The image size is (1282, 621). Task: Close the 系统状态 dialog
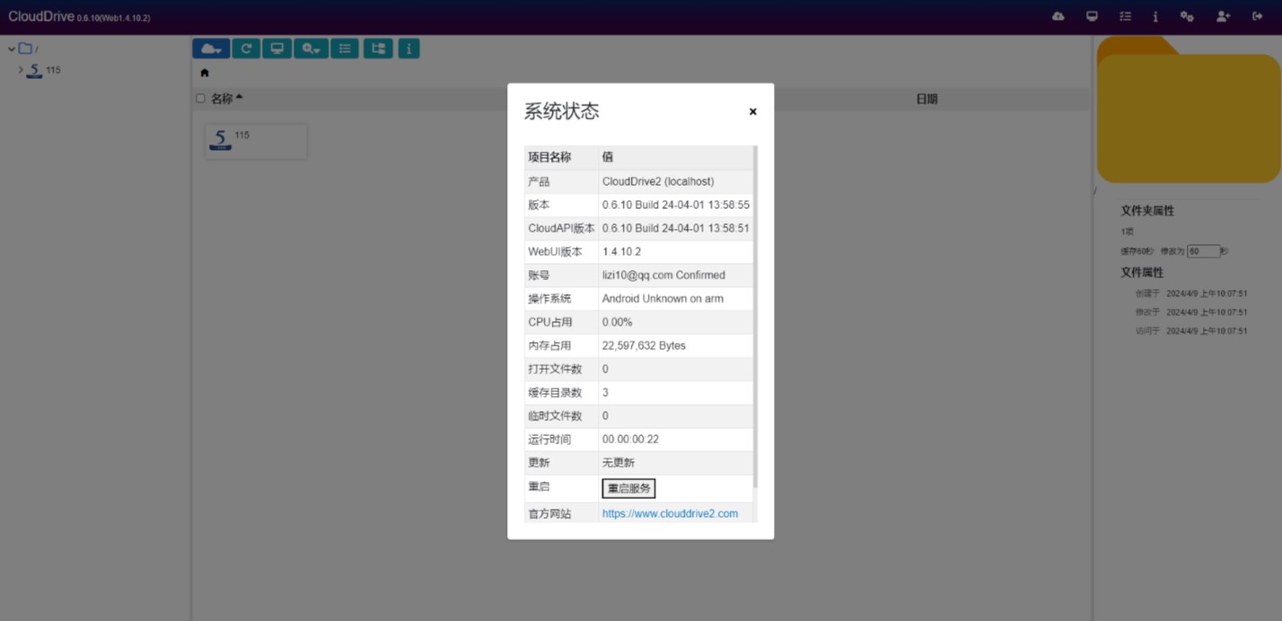(x=752, y=112)
